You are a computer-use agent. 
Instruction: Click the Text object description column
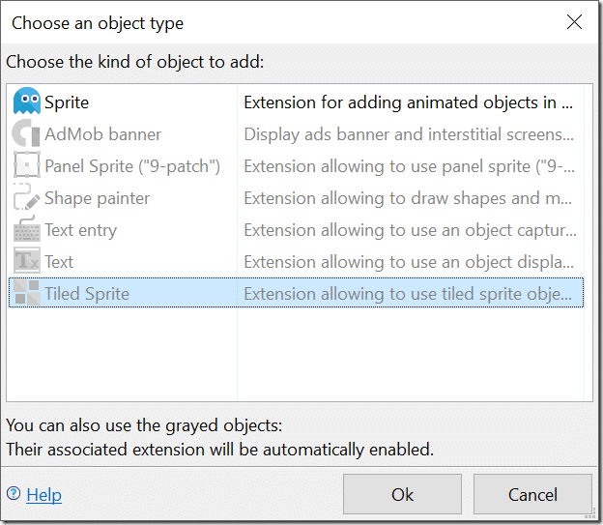[x=409, y=262]
